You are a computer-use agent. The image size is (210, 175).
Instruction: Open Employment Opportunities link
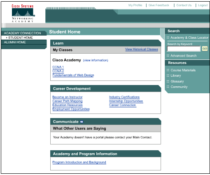[x=71, y=109]
